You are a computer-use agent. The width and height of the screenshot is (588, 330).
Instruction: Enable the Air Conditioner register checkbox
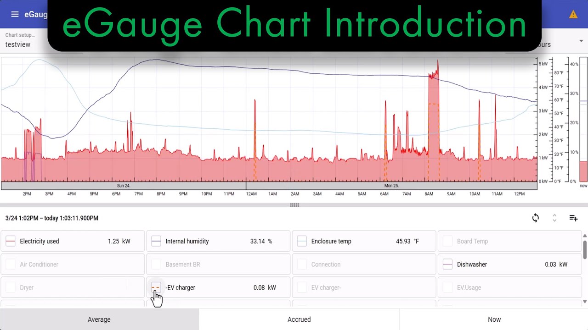tap(11, 264)
